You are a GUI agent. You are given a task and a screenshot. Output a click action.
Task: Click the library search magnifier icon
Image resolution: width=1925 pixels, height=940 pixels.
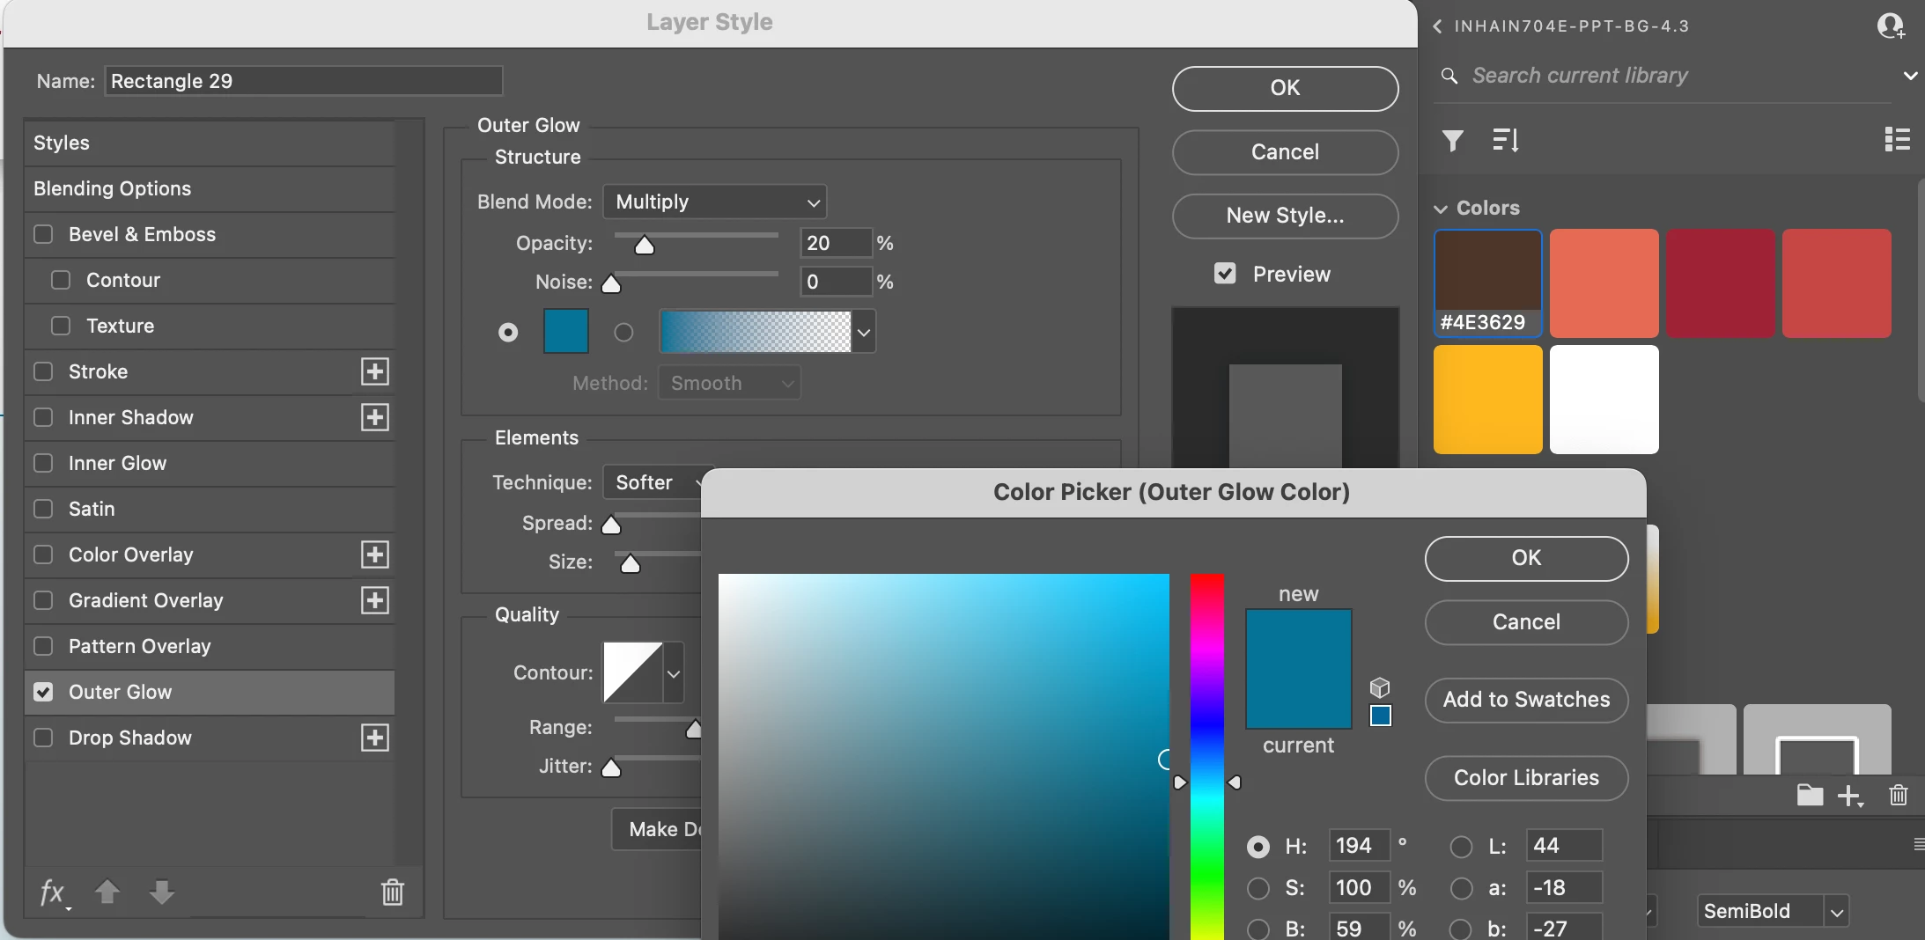[x=1449, y=76]
